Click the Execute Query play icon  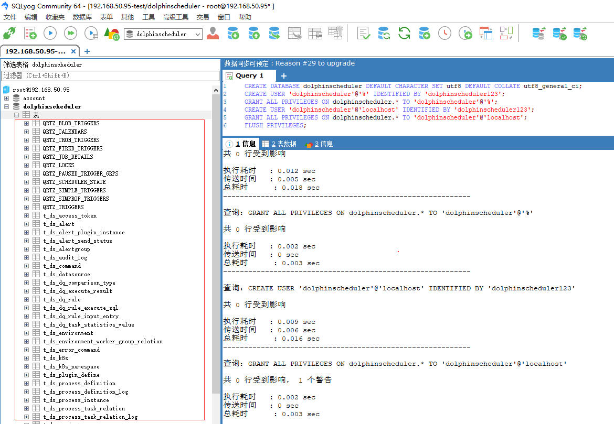pos(50,33)
